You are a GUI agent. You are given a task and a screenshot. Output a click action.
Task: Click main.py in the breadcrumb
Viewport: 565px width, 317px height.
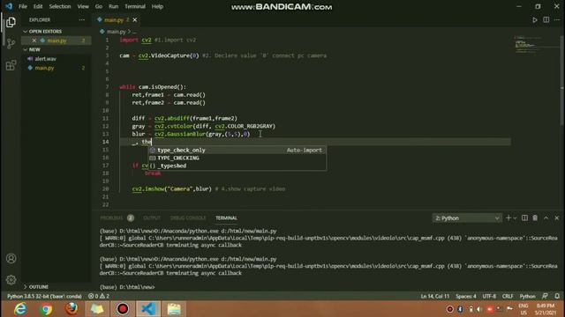(116, 32)
